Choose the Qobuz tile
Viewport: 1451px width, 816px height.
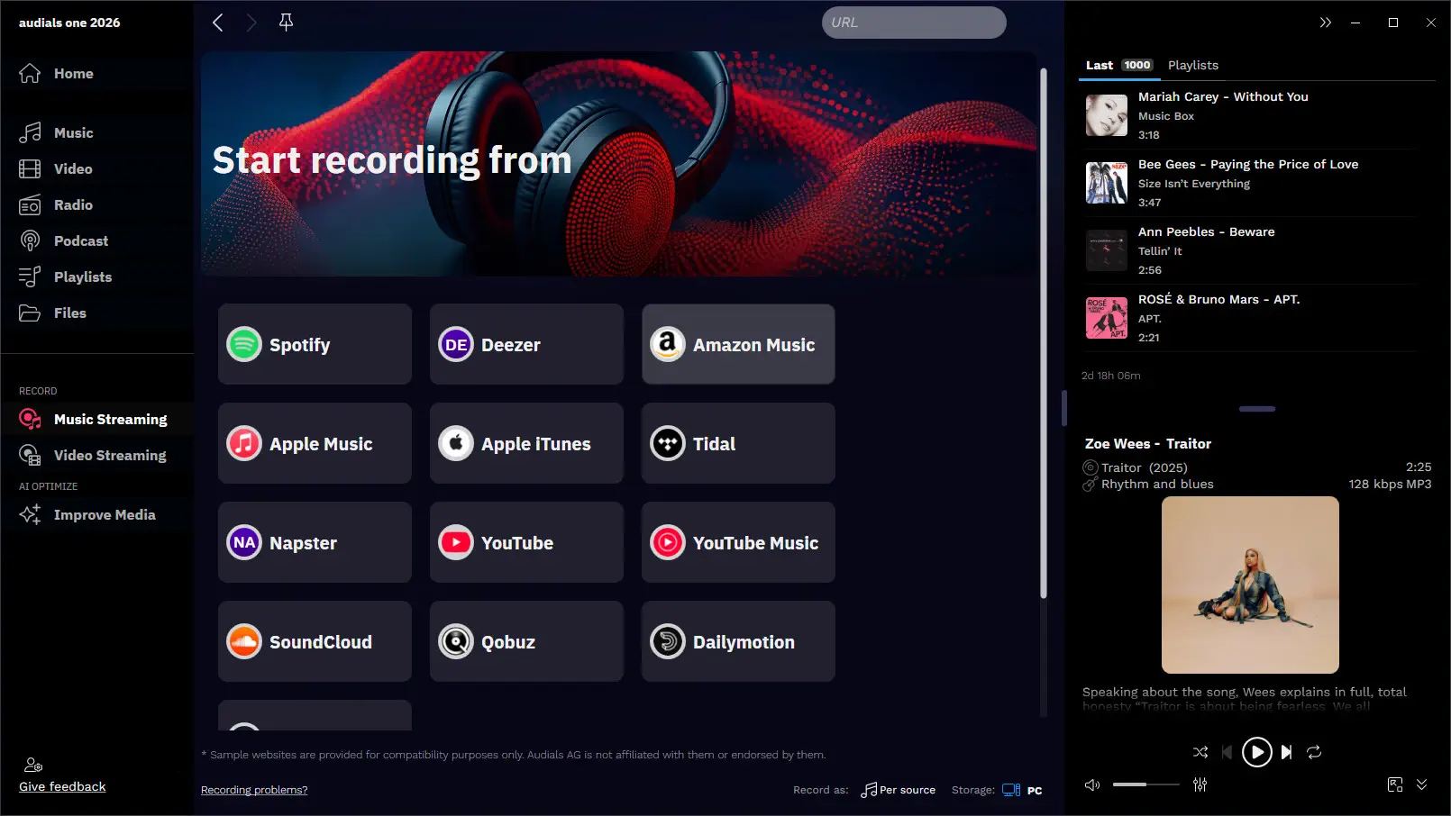(526, 642)
